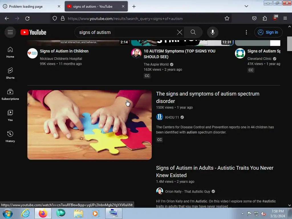292x219 pixels.
Task: Select the signs of autism YouTube tab
Action: pos(96,7)
